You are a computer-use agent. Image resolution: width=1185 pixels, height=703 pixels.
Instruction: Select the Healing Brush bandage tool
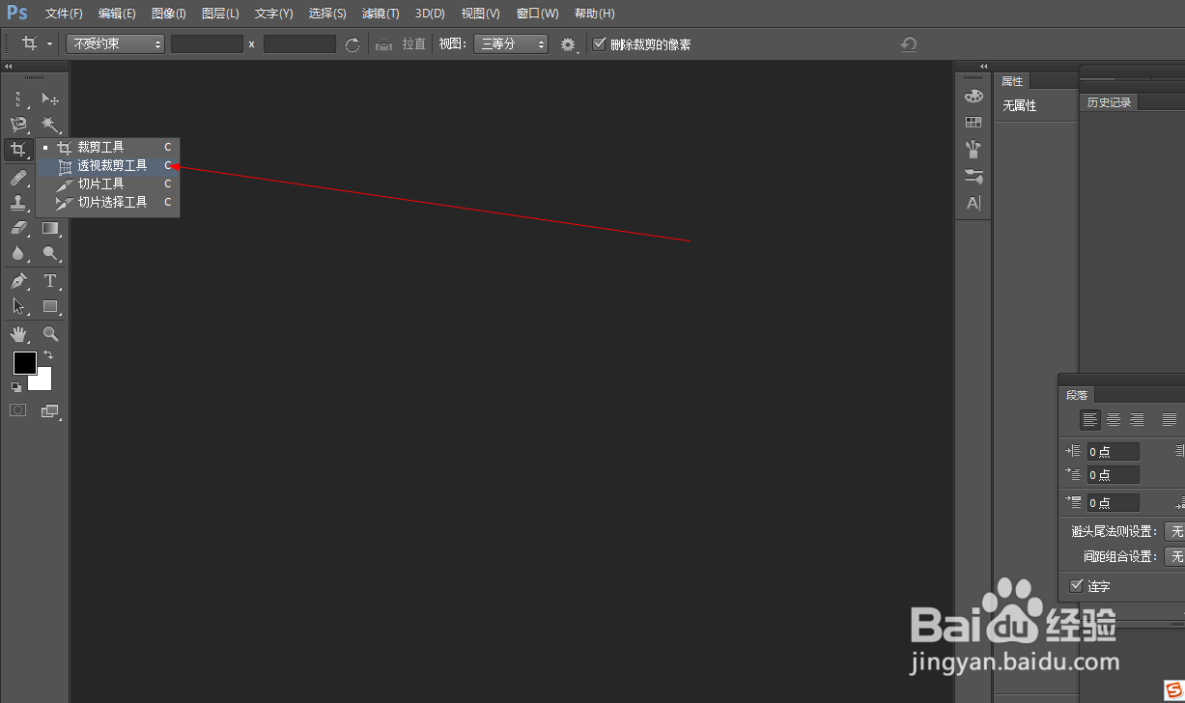coord(18,177)
